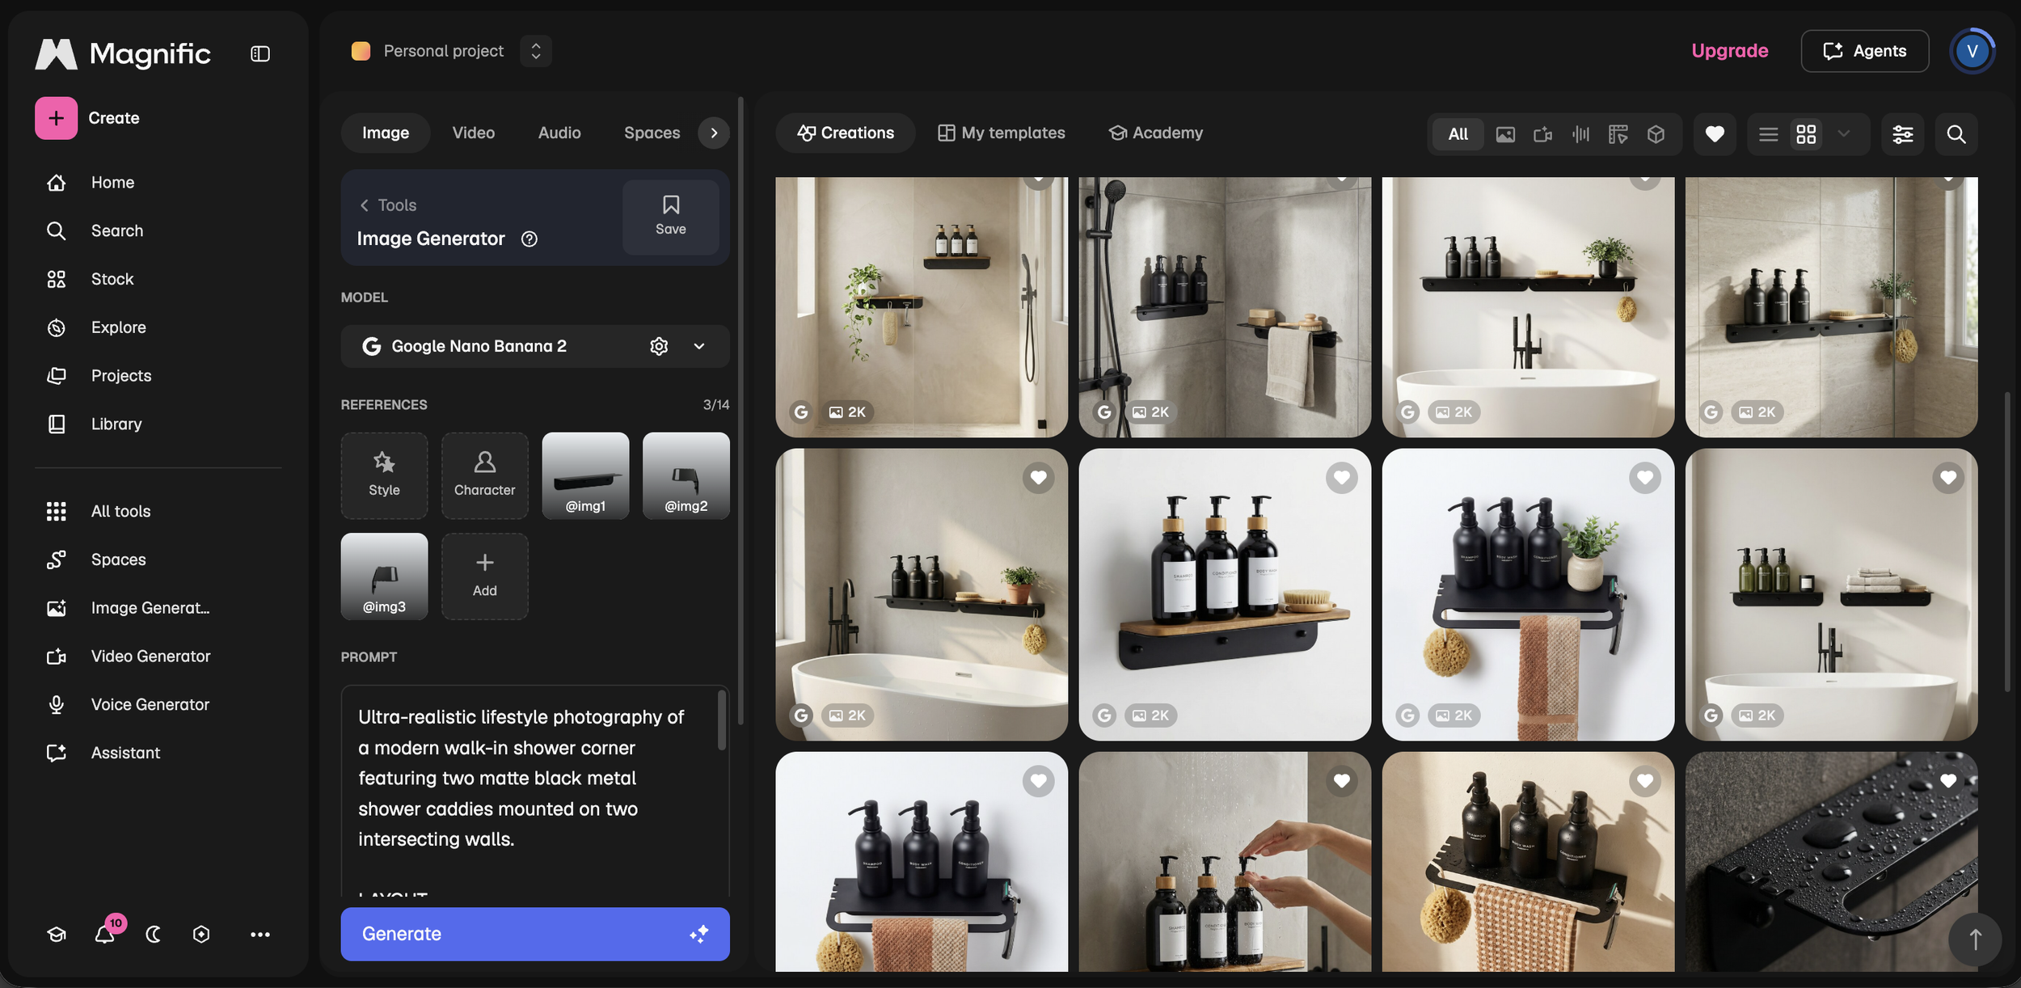Add a new reference image

point(485,576)
